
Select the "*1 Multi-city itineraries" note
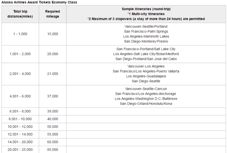[146, 14]
